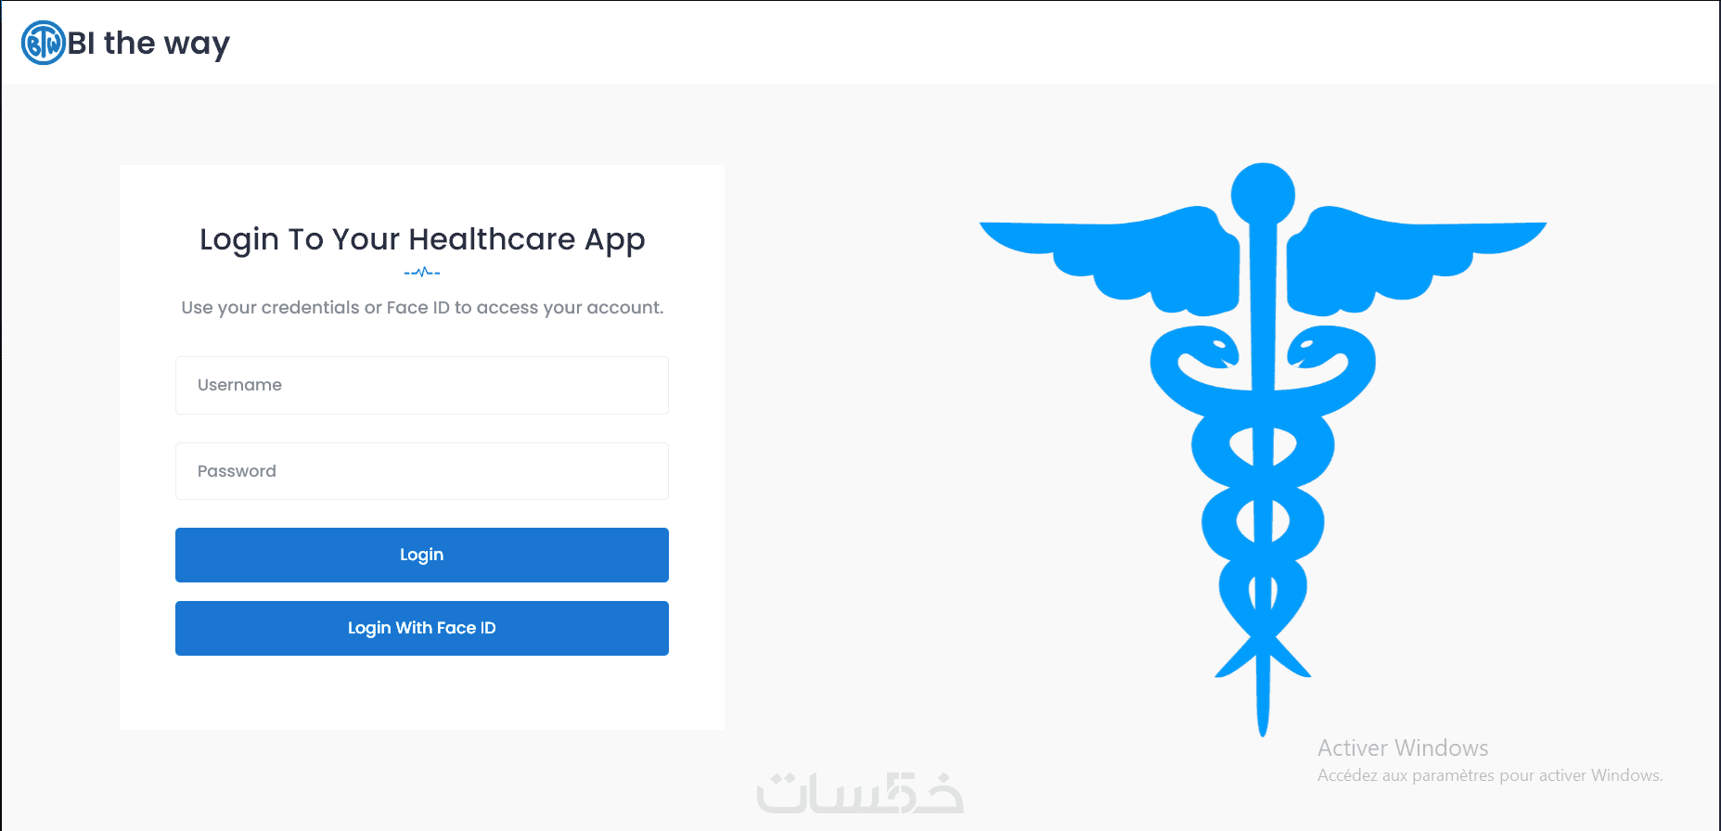Focus the Username input field
1721x831 pixels.
click(422, 385)
